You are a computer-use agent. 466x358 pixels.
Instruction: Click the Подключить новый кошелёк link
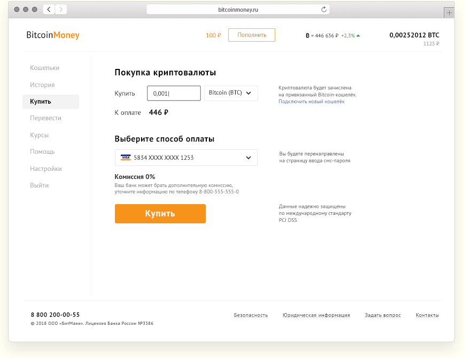(311, 102)
